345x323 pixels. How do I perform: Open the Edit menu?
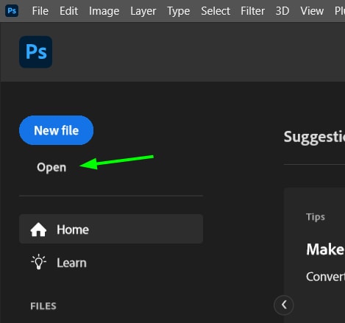click(x=68, y=11)
